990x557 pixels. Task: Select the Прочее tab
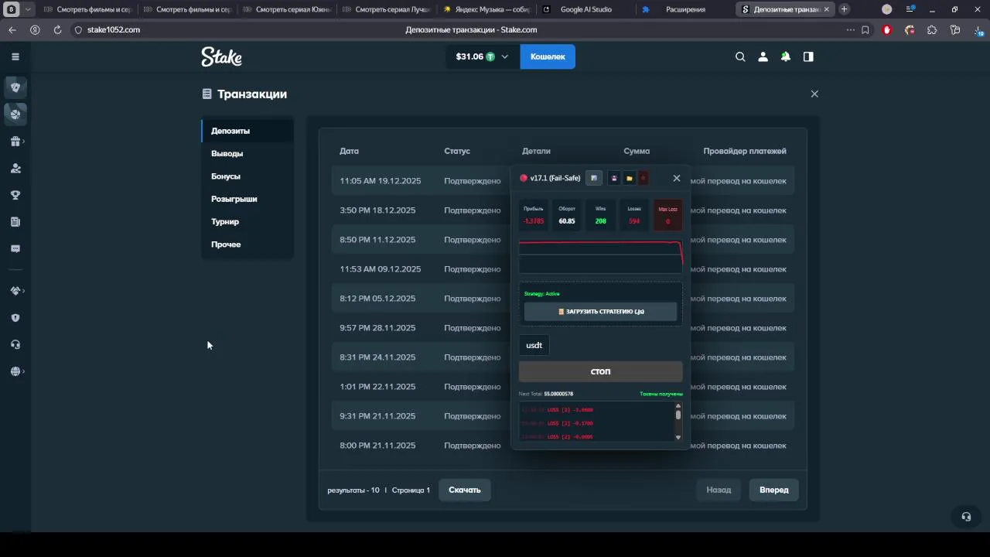[x=247, y=244]
